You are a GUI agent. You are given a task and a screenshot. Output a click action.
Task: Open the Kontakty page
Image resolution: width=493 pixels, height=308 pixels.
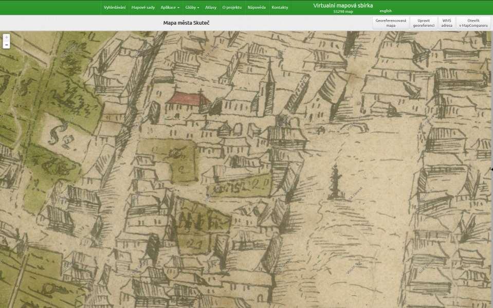[280, 7]
